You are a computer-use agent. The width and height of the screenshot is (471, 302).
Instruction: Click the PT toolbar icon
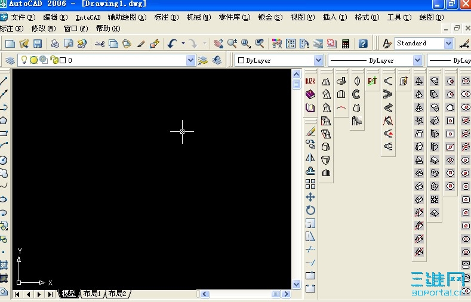pyautogui.click(x=372, y=81)
